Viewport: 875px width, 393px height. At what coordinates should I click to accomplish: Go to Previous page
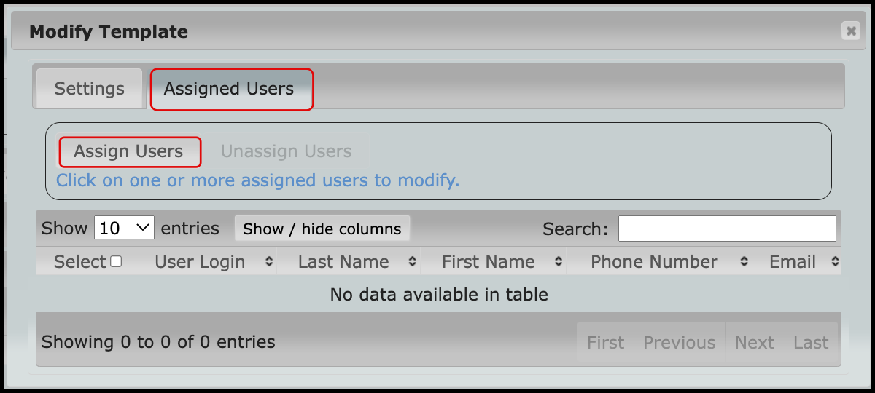point(679,342)
